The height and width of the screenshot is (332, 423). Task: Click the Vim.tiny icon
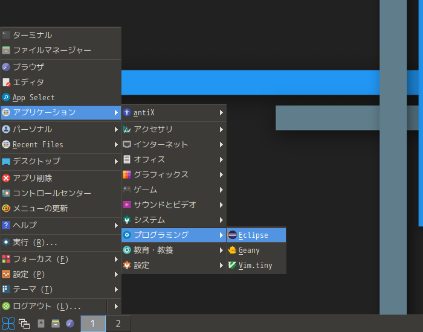[232, 266]
